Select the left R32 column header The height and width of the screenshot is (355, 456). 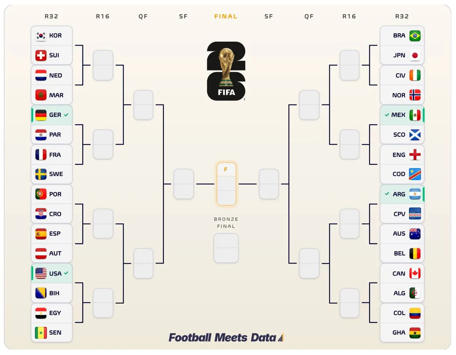point(51,16)
